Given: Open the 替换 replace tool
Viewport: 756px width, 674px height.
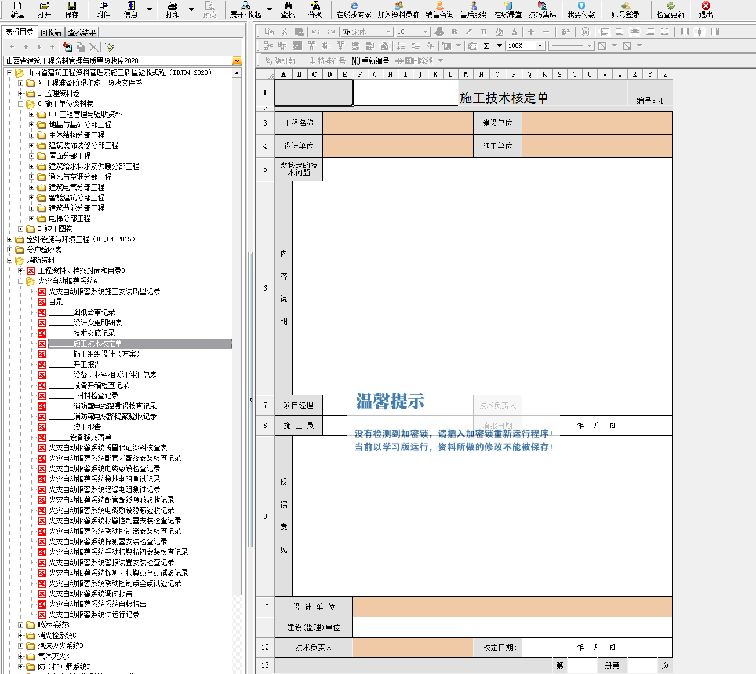Looking at the screenshot, I should (x=315, y=9).
